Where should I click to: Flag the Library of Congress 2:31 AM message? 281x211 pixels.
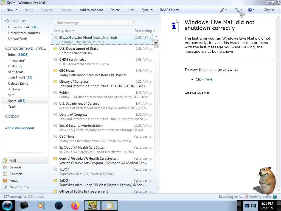[151, 83]
